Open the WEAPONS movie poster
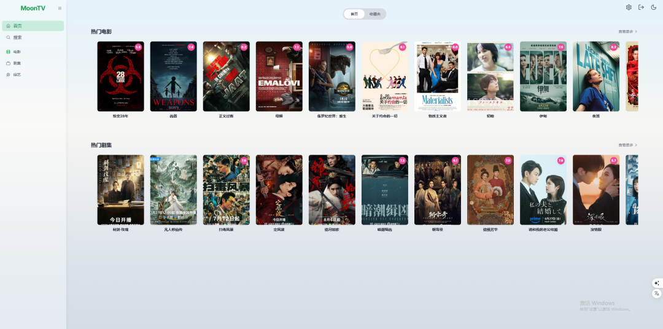 (173, 77)
